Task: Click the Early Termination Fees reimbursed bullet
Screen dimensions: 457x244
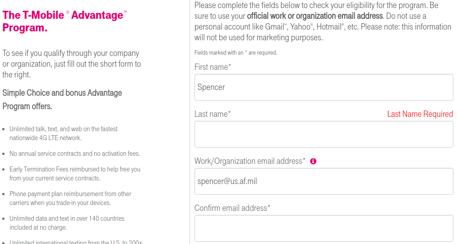Action: click(x=75, y=174)
